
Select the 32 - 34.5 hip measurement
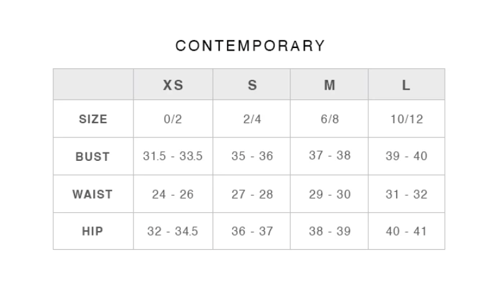173,232
